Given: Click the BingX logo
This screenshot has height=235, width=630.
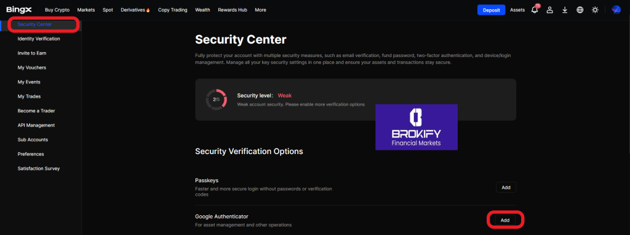Looking at the screenshot, I should click(x=19, y=10).
